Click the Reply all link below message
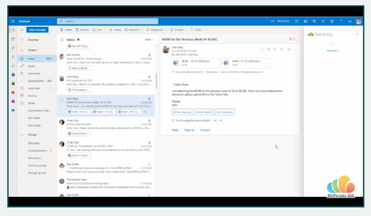The height and width of the screenshot is (216, 371). tap(189, 130)
